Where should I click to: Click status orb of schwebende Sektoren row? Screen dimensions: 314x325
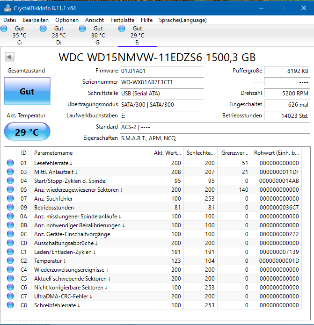coord(10,278)
